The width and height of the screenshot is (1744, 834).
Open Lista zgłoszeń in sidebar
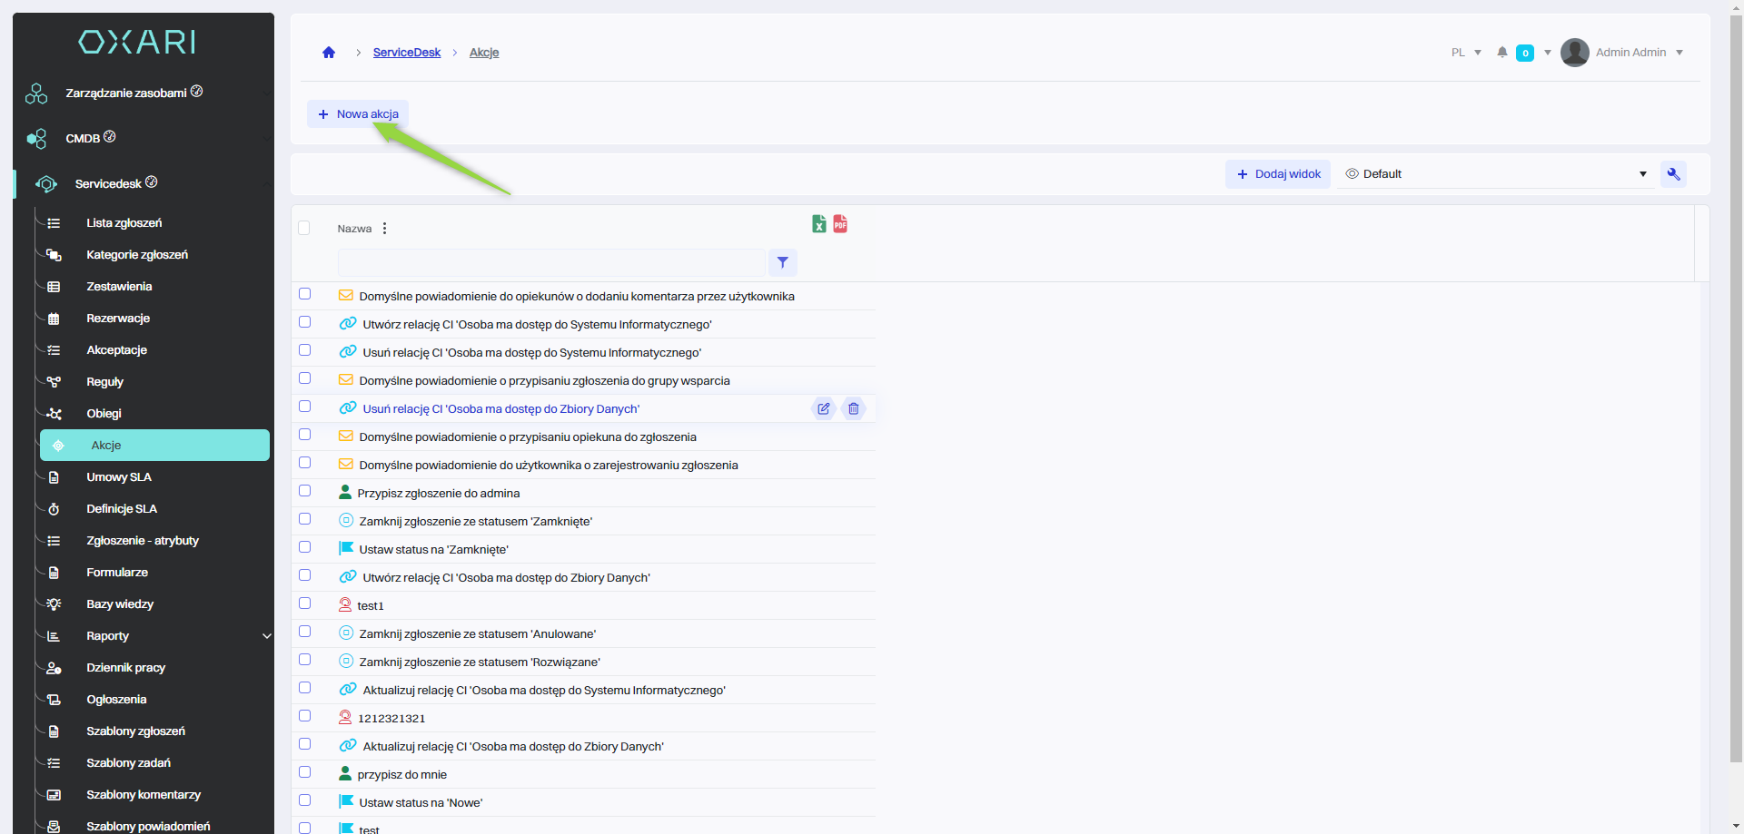pos(124,223)
